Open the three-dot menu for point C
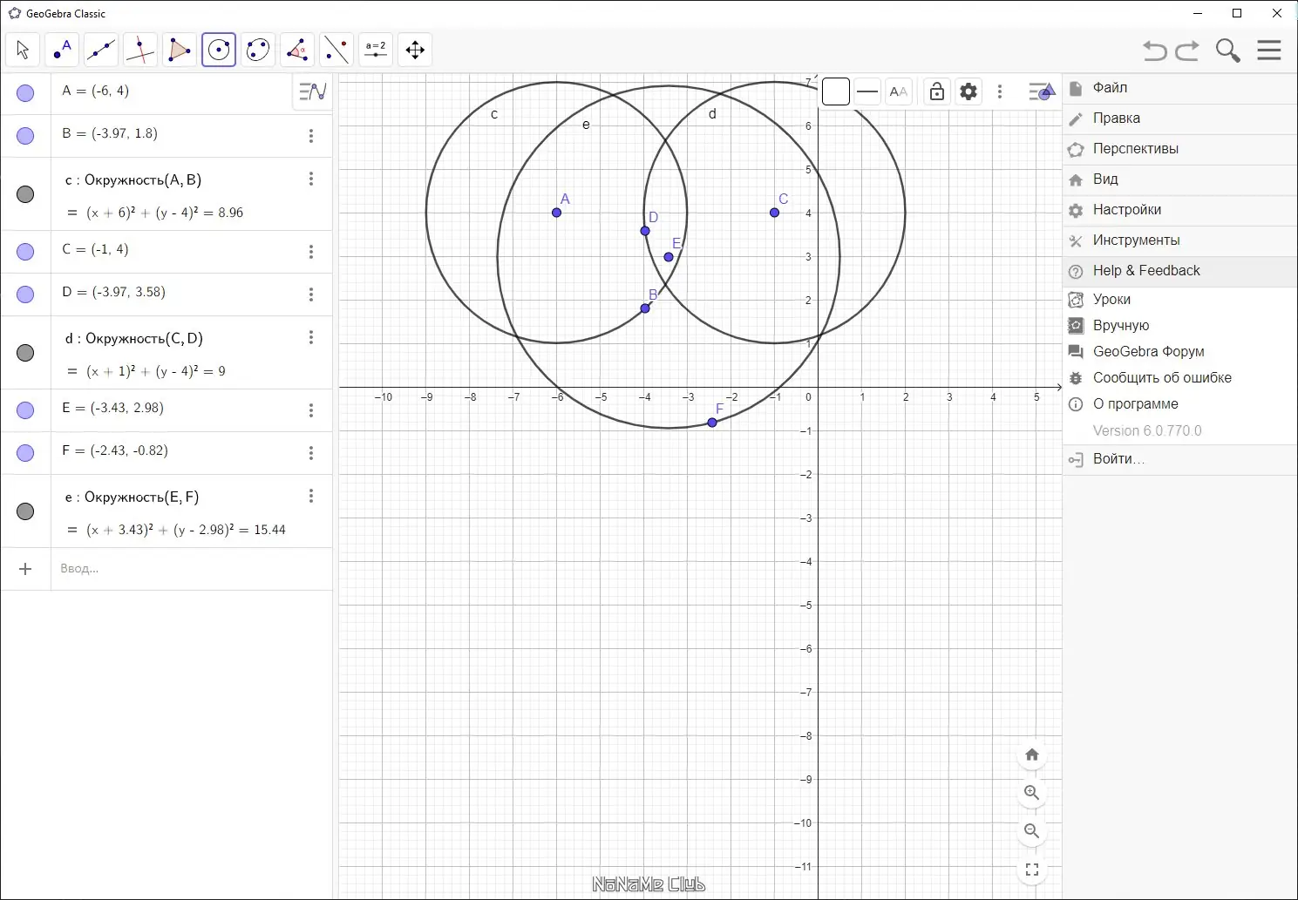 pyautogui.click(x=311, y=252)
